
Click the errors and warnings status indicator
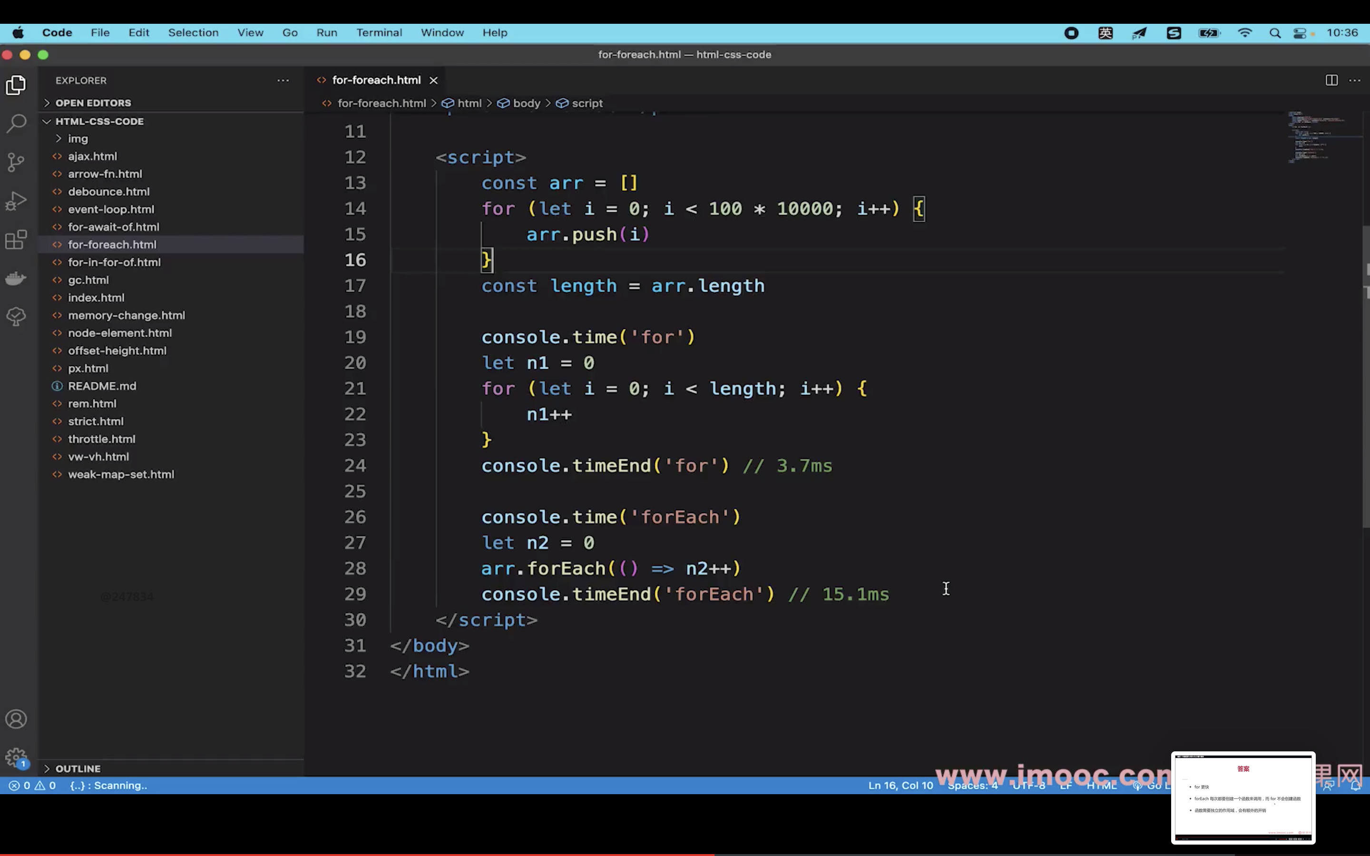[32, 785]
